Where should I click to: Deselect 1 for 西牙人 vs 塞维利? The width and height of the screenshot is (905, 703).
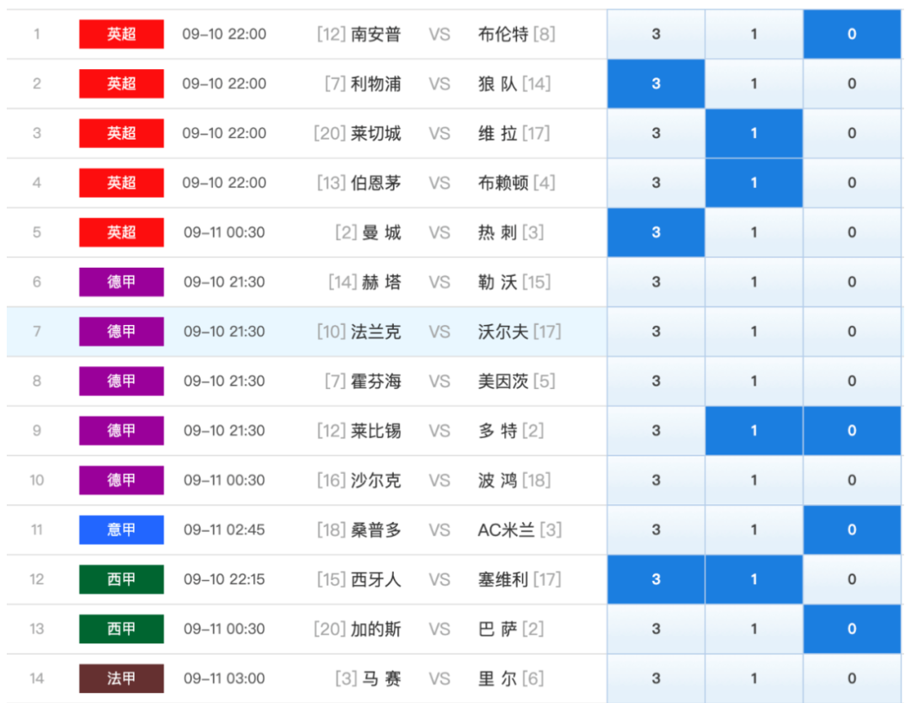click(x=753, y=580)
